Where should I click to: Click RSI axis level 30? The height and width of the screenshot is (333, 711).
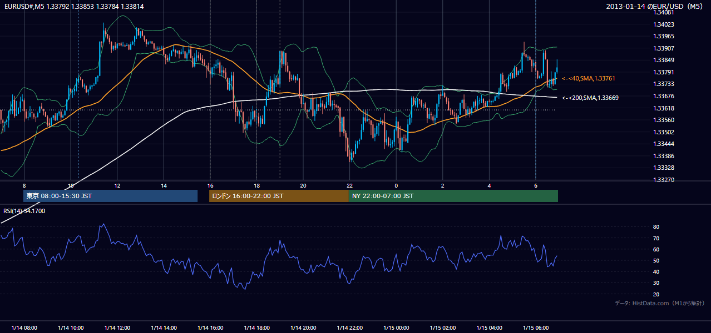point(656,283)
